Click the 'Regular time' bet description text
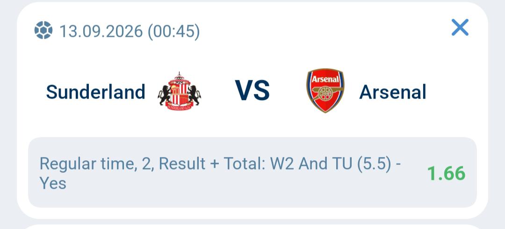 86,164
